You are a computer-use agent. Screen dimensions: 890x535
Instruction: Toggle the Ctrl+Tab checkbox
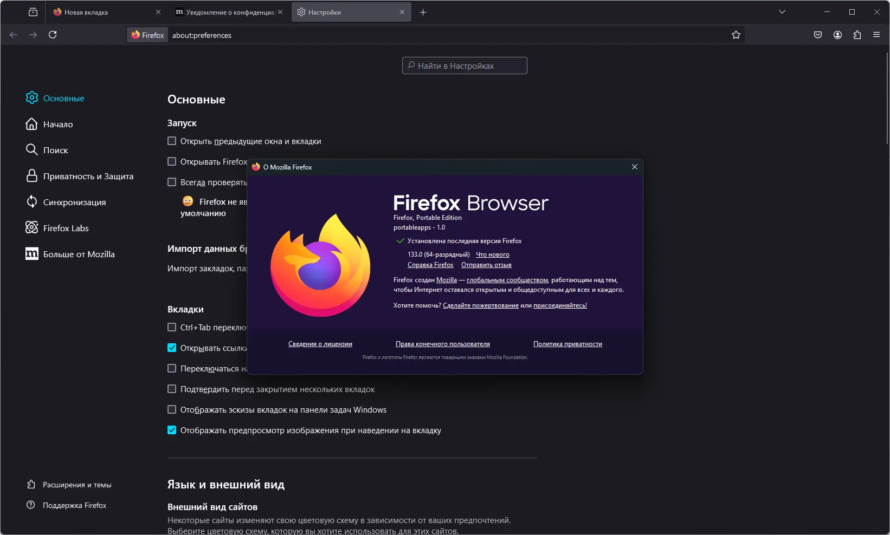pos(172,327)
